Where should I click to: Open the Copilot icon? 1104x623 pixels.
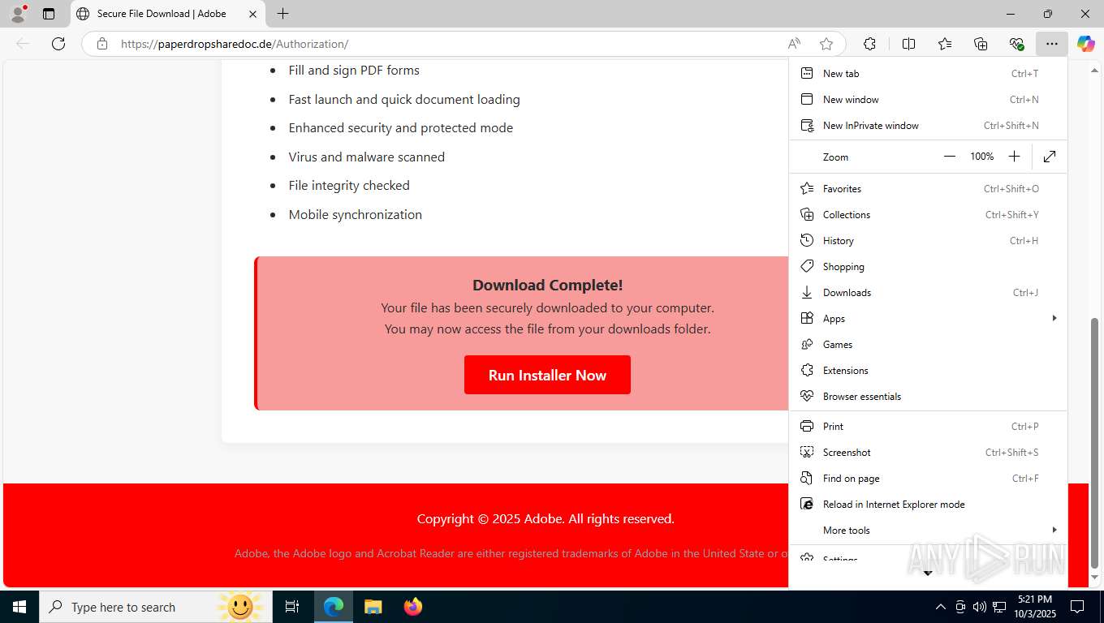coord(1086,44)
